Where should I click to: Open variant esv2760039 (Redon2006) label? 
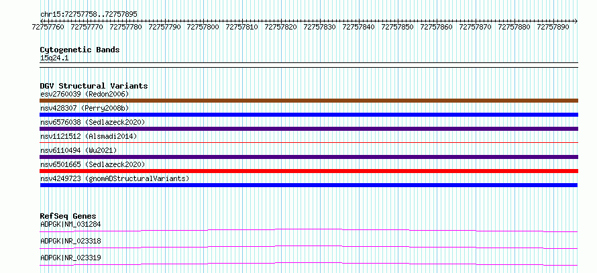click(x=85, y=94)
